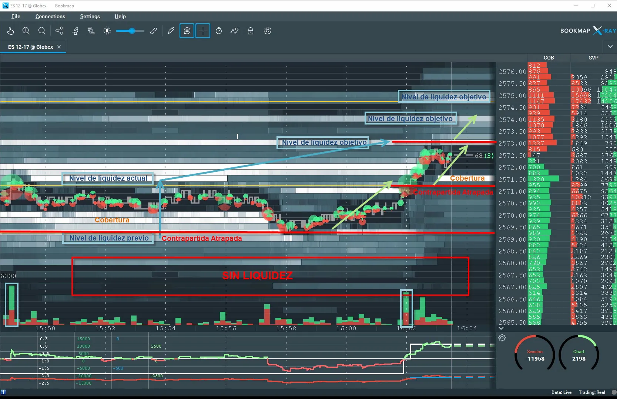
Task: Click the zoom out magnifier icon
Action: [42, 31]
